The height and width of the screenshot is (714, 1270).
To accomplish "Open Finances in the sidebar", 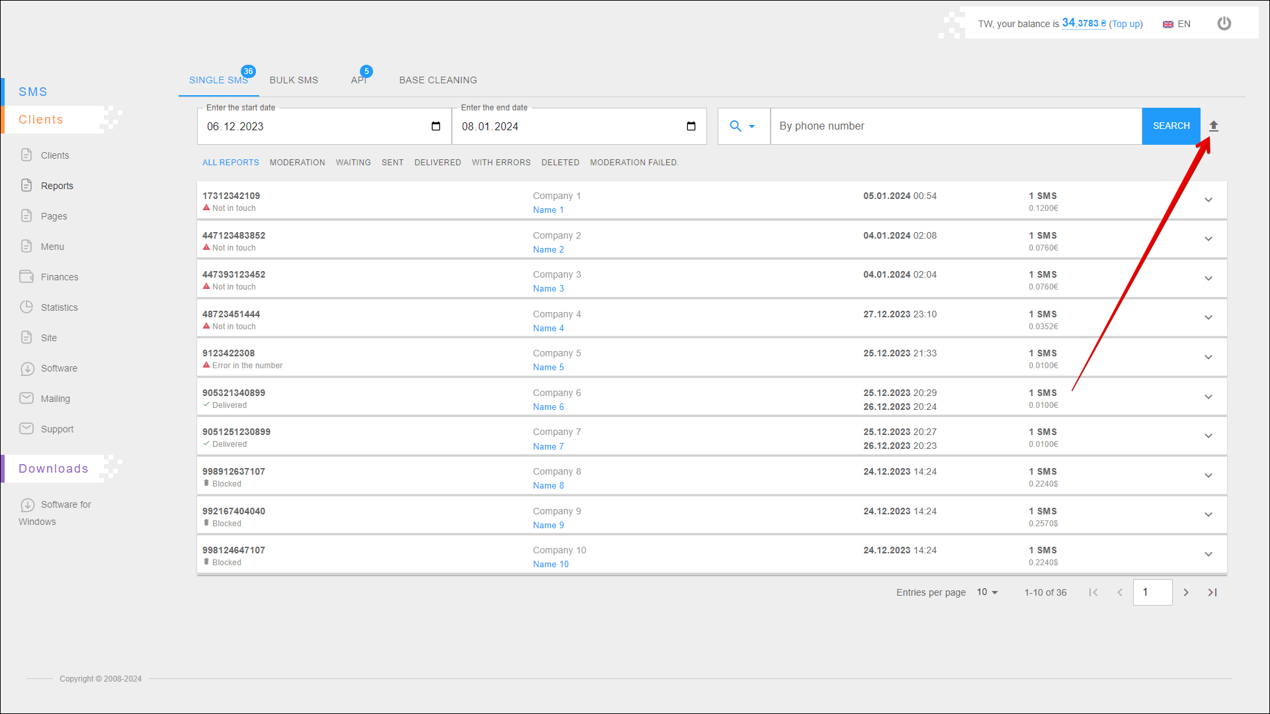I will tap(59, 277).
